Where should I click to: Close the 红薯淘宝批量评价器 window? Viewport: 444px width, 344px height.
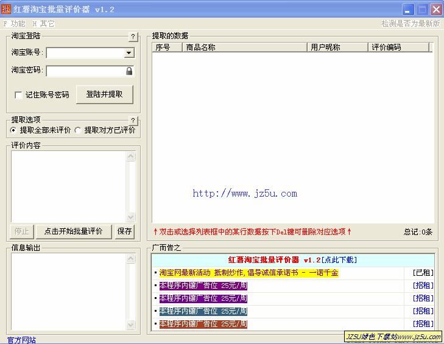point(436,9)
